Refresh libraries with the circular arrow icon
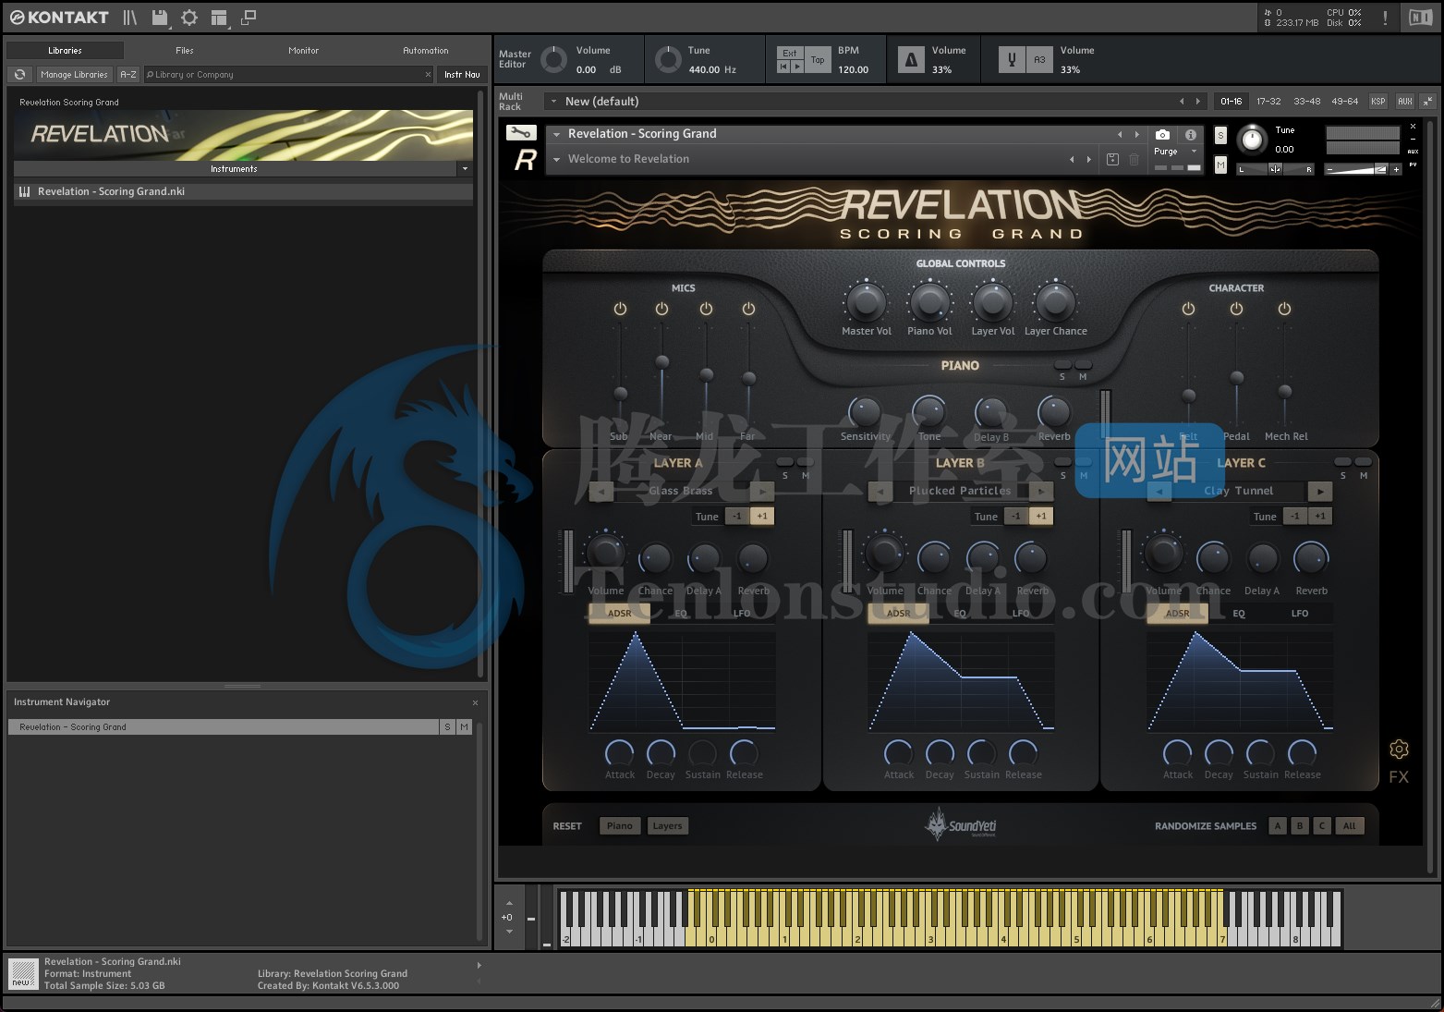The image size is (1444, 1012). [x=19, y=75]
